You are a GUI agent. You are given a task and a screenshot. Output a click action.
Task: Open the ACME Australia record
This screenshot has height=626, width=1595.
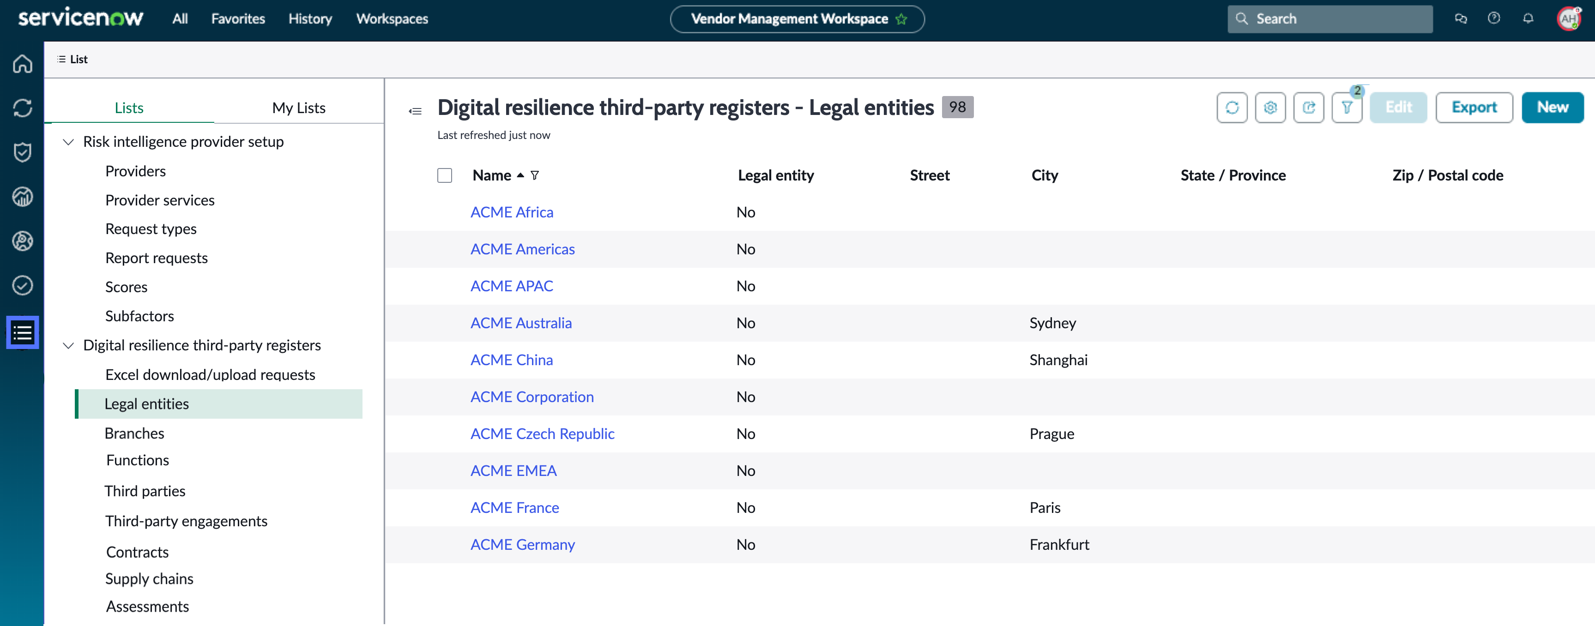pyautogui.click(x=521, y=323)
